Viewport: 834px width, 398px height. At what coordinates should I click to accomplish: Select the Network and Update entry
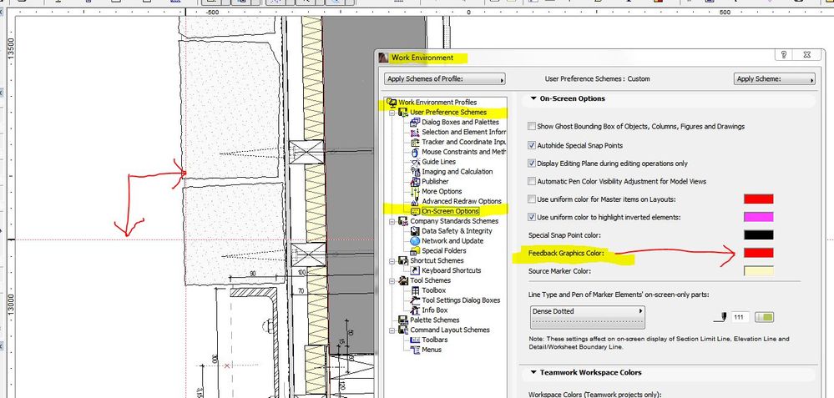click(x=452, y=240)
